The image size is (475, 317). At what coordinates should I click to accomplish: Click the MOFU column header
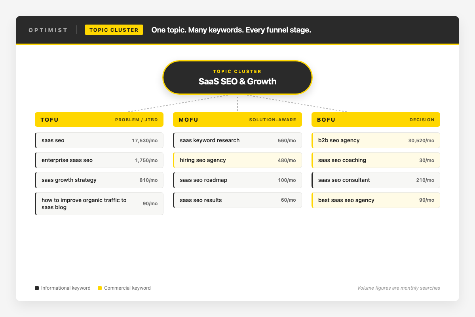(x=237, y=120)
